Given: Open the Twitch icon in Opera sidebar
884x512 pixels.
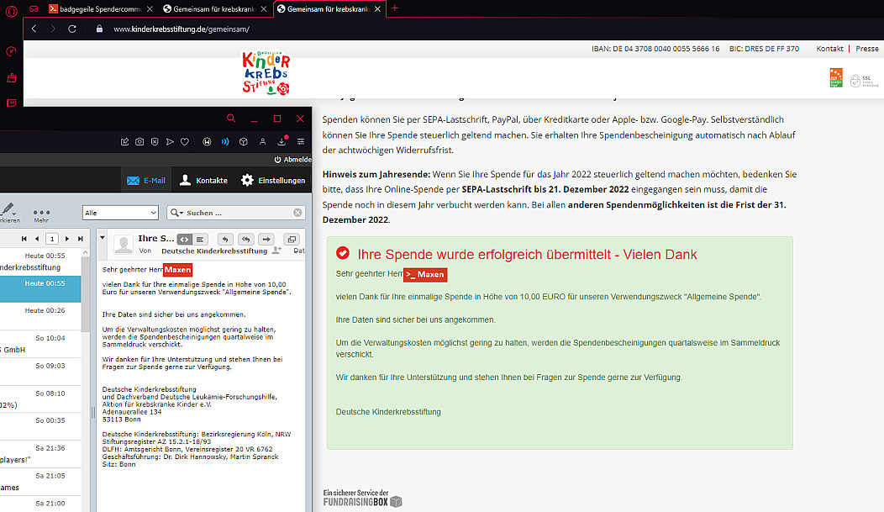Looking at the screenshot, I should pyautogui.click(x=11, y=103).
